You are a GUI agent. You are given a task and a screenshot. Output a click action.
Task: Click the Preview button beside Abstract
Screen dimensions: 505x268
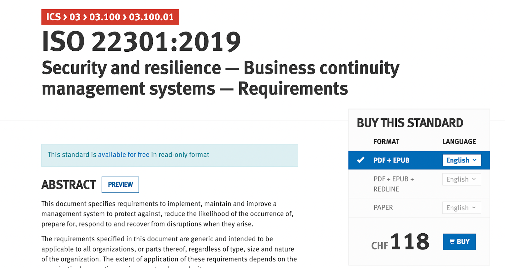tap(120, 185)
